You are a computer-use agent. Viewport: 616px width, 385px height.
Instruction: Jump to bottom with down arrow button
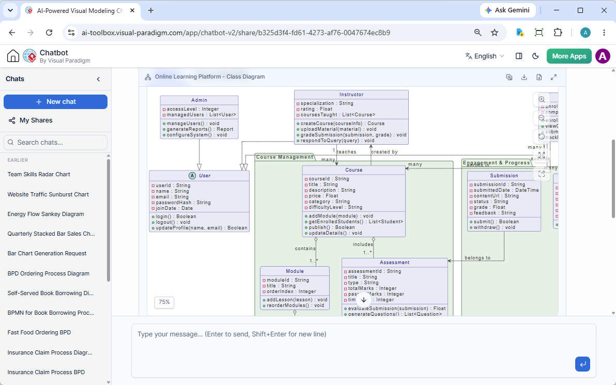tap(364, 300)
